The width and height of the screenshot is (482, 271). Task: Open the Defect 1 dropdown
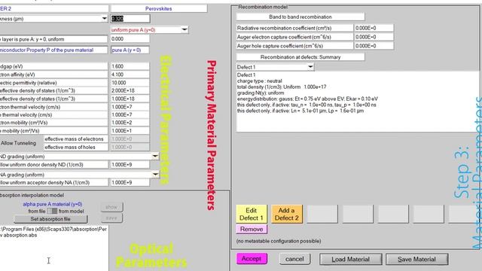310,67
